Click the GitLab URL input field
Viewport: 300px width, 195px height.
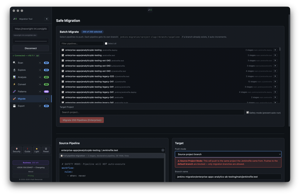[30, 29]
